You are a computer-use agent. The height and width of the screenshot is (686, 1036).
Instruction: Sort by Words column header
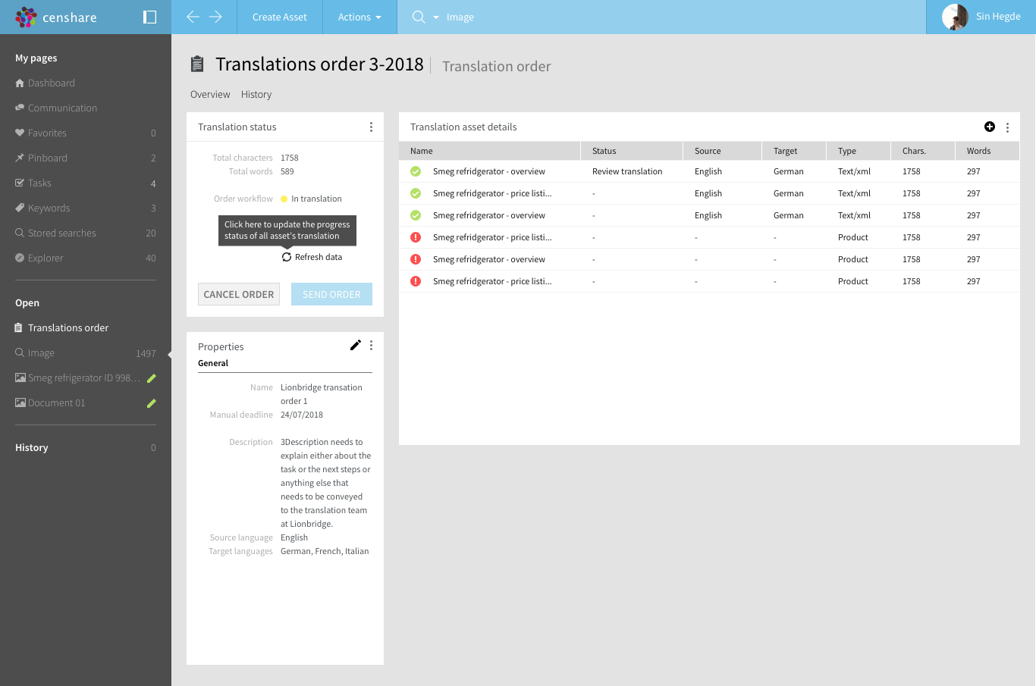tap(987, 151)
